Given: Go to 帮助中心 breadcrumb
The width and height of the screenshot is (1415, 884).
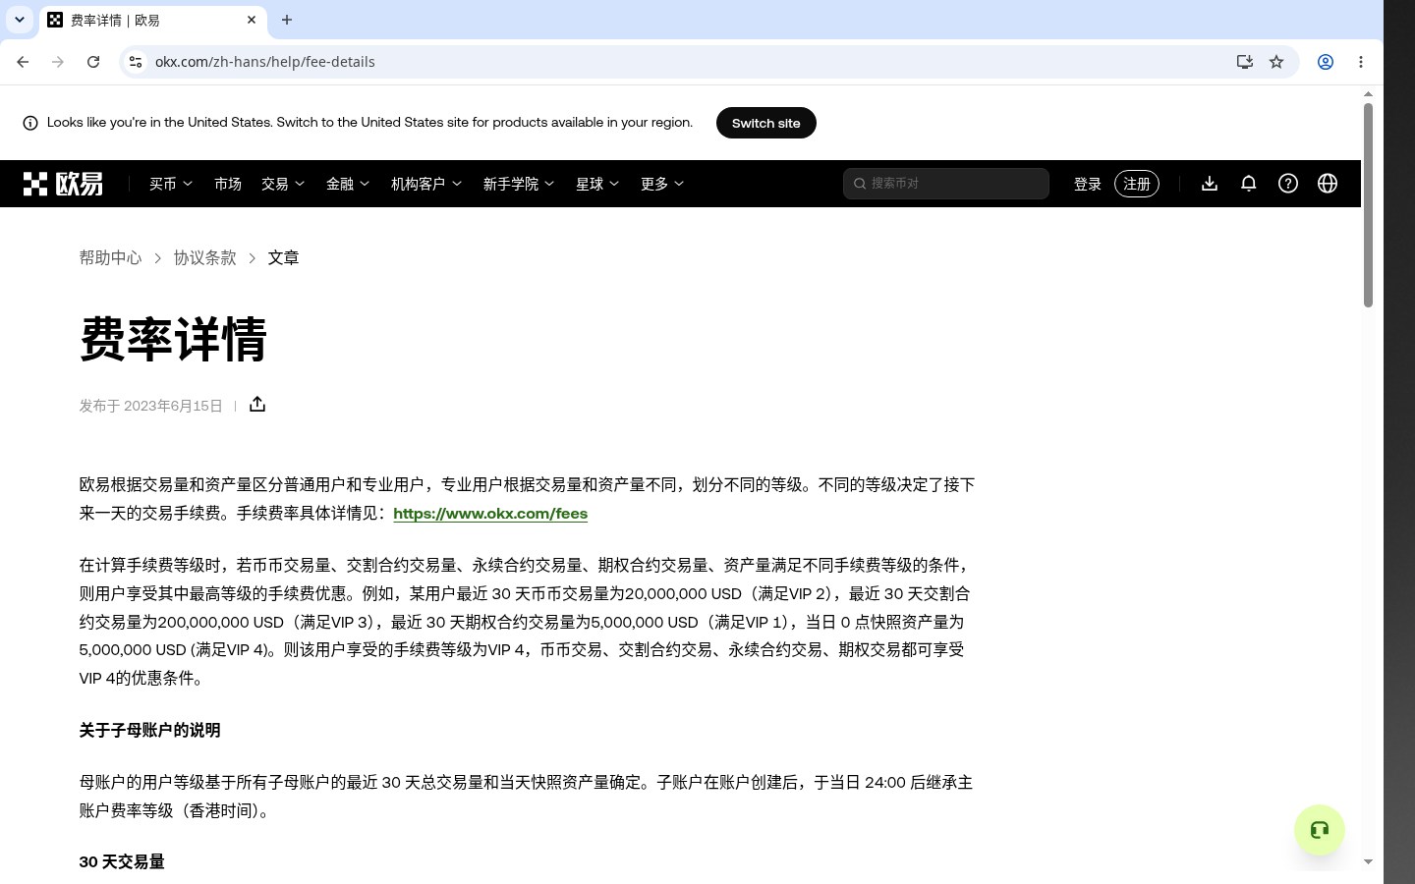Looking at the screenshot, I should click(110, 257).
